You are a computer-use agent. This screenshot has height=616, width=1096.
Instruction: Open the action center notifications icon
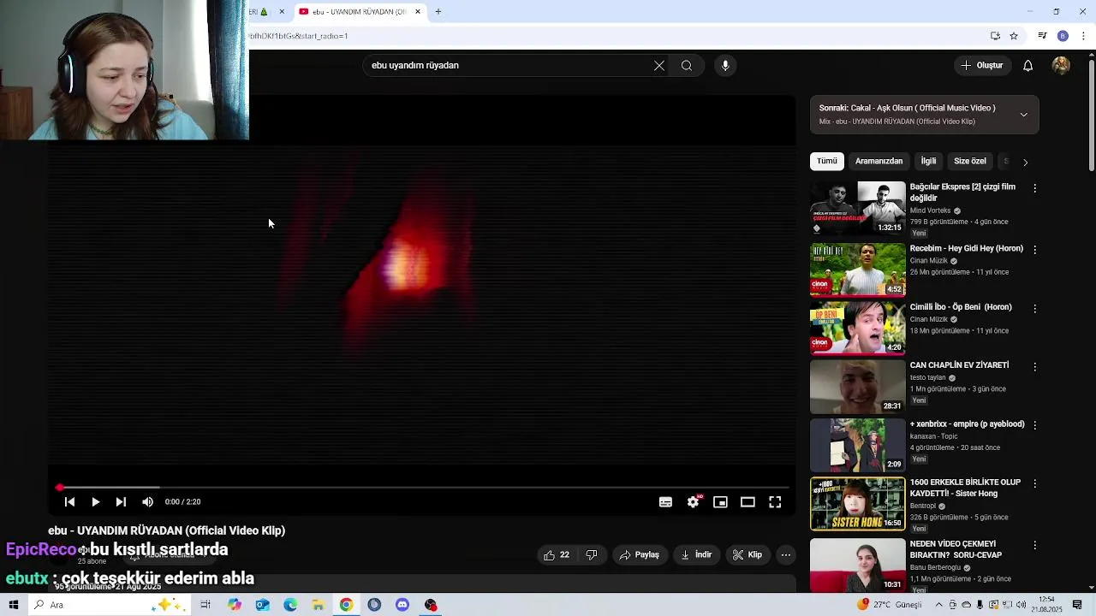(1077, 605)
